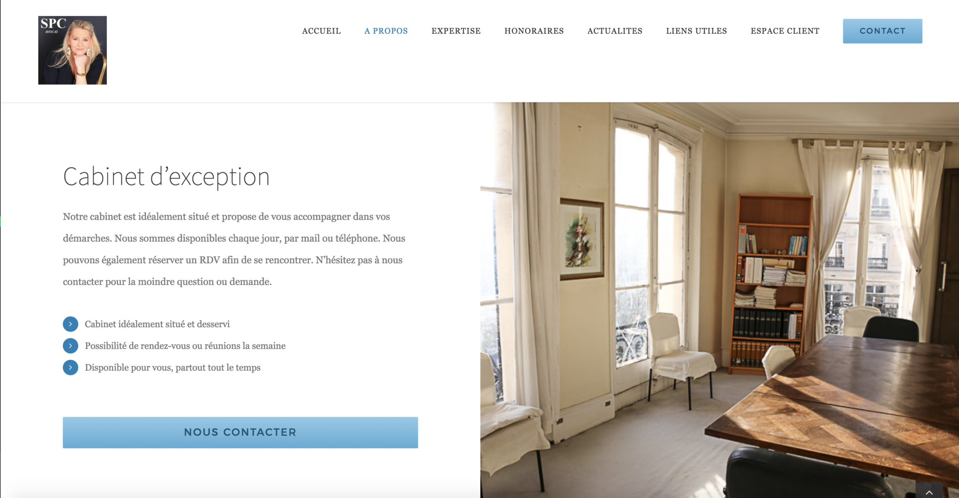Image resolution: width=959 pixels, height=498 pixels.
Task: Open LIENS UTILES in the navigation
Action: 696,31
